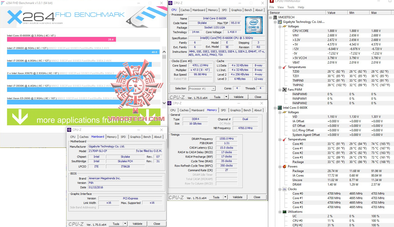
Task: Click the Max column header in HWMonitor
Action: [380, 13]
